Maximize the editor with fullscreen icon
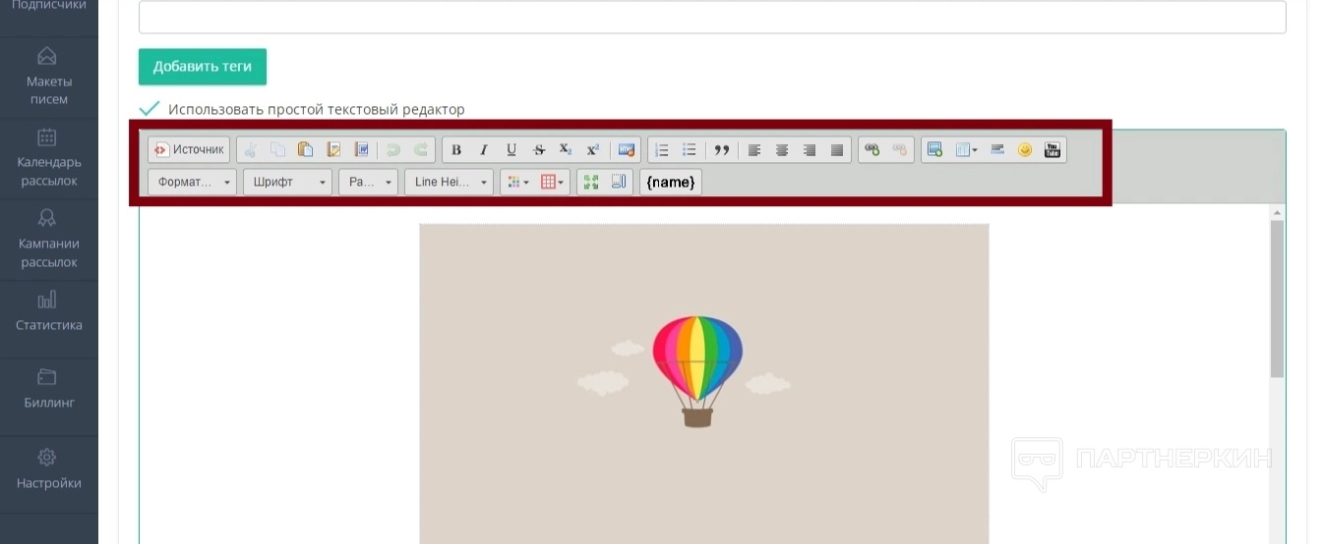The image size is (1323, 544). click(591, 182)
